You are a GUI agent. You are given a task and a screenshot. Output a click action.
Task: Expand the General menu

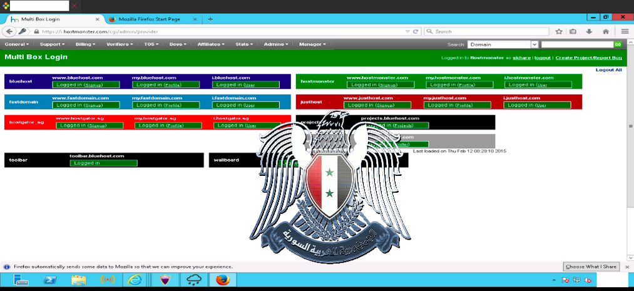tap(16, 44)
